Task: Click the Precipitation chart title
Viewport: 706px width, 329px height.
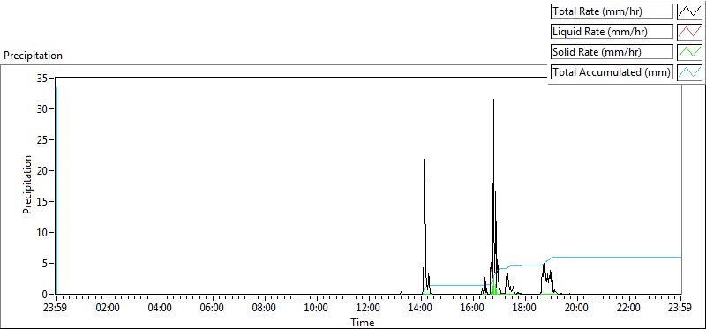Action: pyautogui.click(x=33, y=56)
